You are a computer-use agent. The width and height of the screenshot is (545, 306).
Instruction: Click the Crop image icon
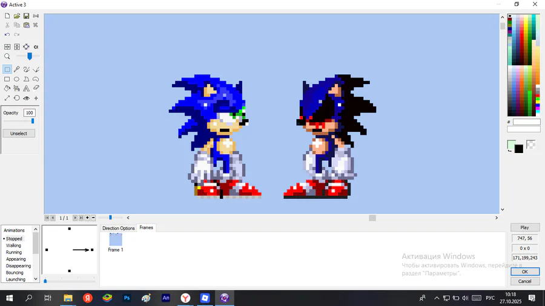pos(27,47)
